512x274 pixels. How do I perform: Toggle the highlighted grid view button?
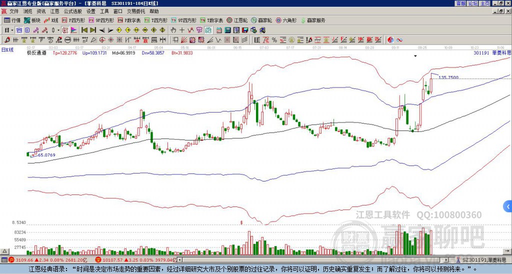(x=19, y=30)
